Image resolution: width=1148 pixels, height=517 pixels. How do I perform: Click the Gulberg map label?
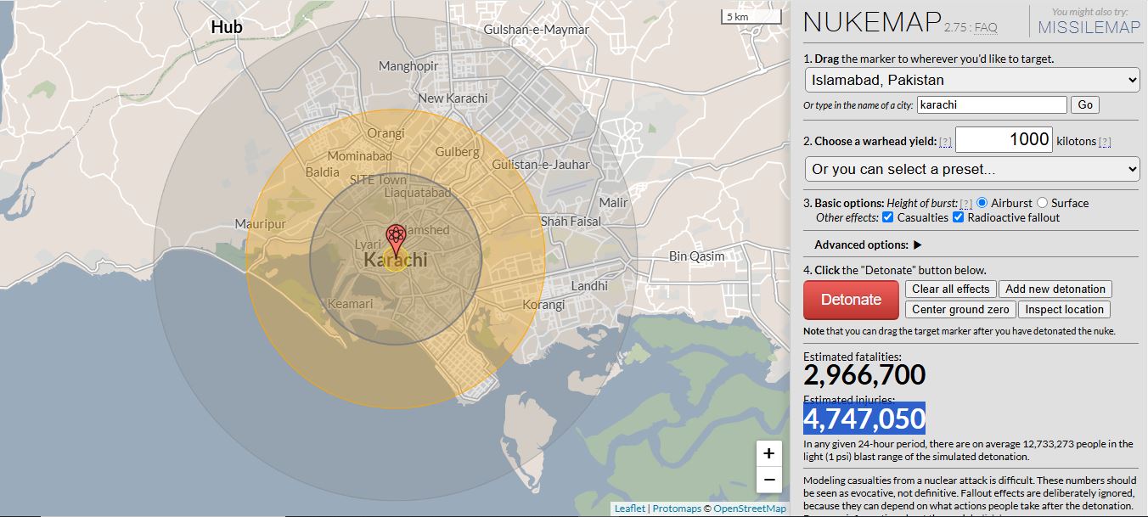[x=458, y=152]
